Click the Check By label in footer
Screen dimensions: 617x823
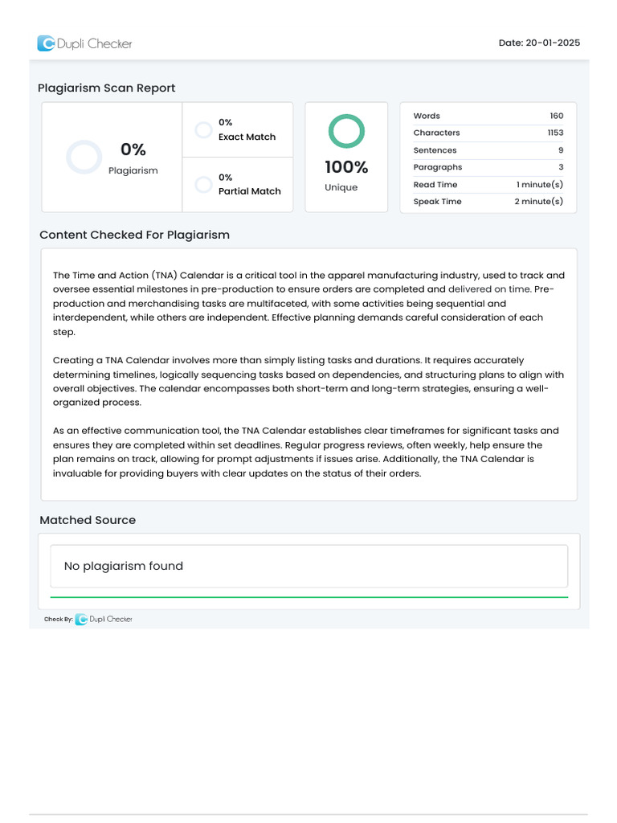point(58,620)
